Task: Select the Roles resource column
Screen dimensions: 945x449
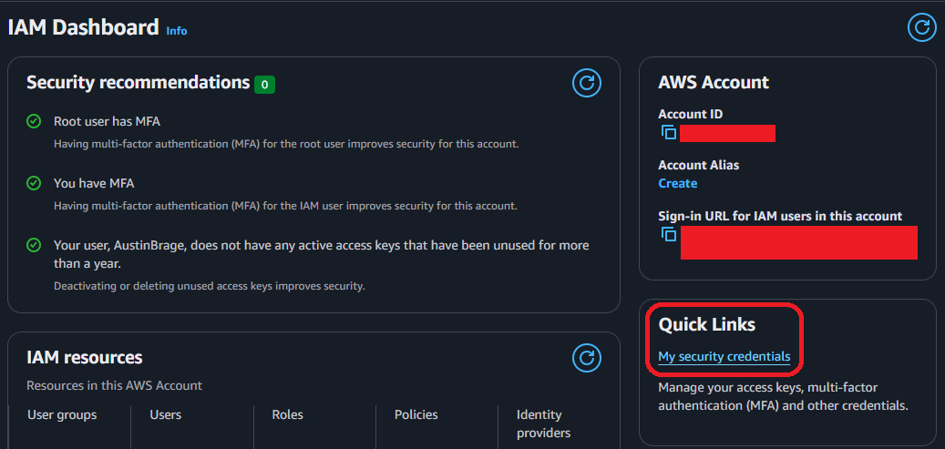Action: coord(287,414)
